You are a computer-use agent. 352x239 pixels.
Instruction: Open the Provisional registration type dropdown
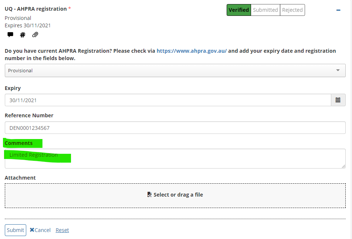175,70
